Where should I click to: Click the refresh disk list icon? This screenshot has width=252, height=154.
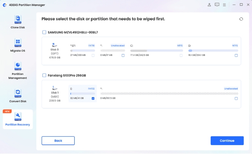(241, 19)
